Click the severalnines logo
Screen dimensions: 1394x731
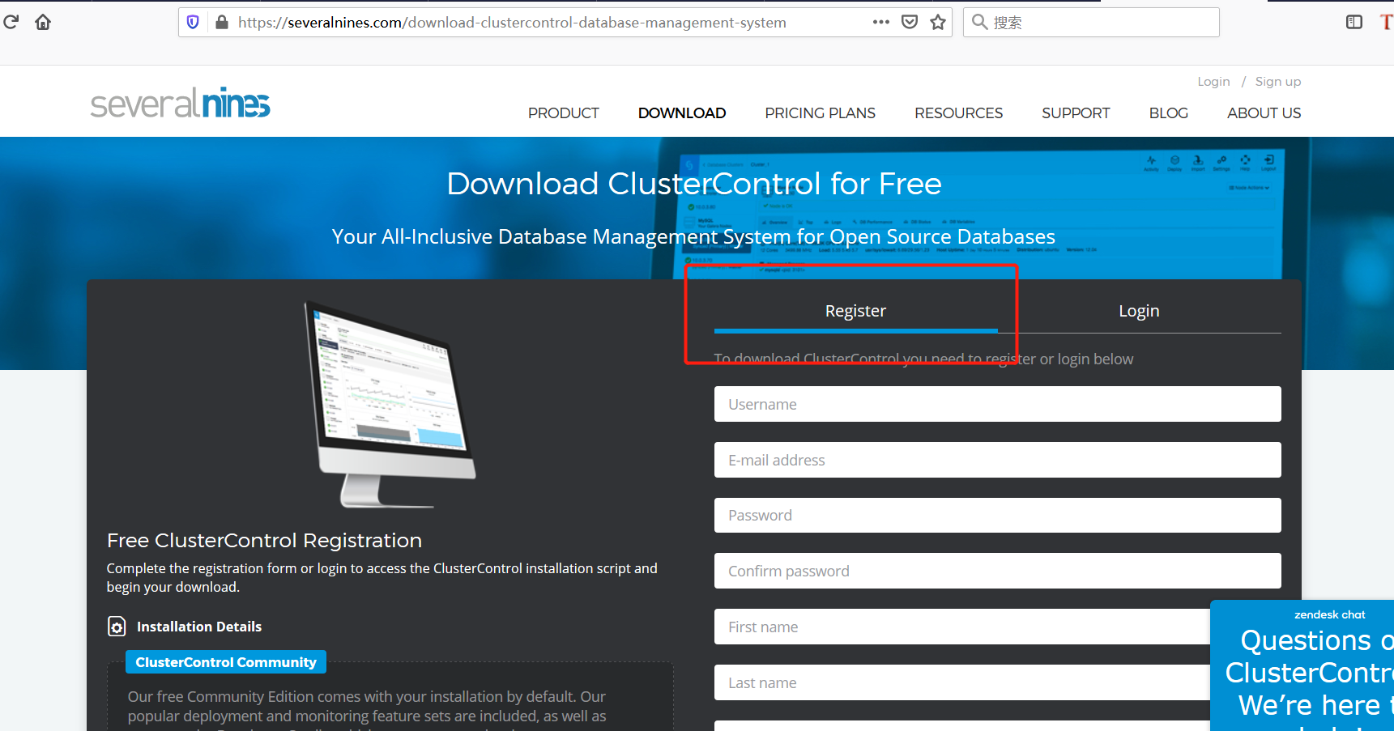(x=180, y=103)
